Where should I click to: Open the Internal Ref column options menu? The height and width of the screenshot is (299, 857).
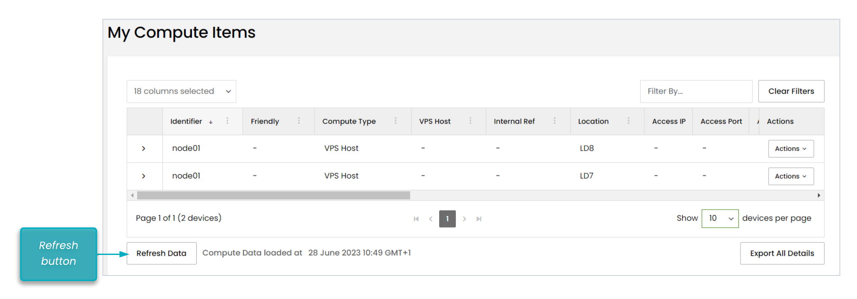(554, 121)
